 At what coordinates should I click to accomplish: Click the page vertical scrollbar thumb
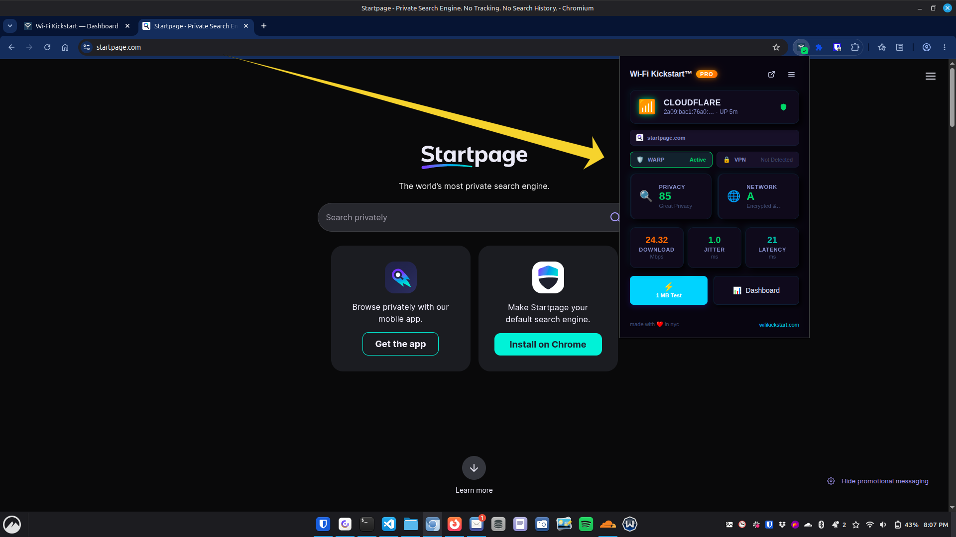pyautogui.click(x=952, y=97)
